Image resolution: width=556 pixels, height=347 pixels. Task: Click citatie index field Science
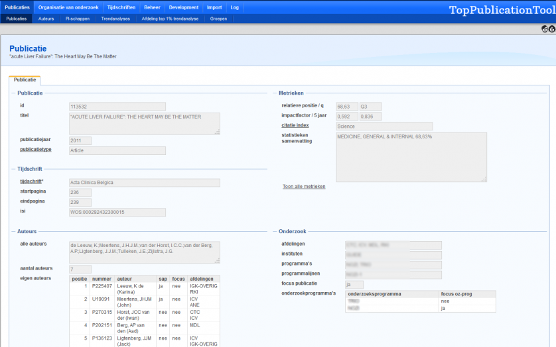point(384,126)
